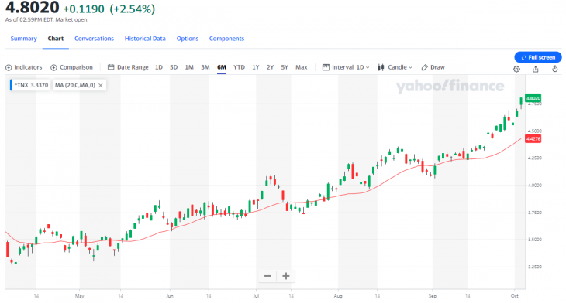566x303 pixels.
Task: Click the Sep label on time axis
Action: (x=433, y=296)
